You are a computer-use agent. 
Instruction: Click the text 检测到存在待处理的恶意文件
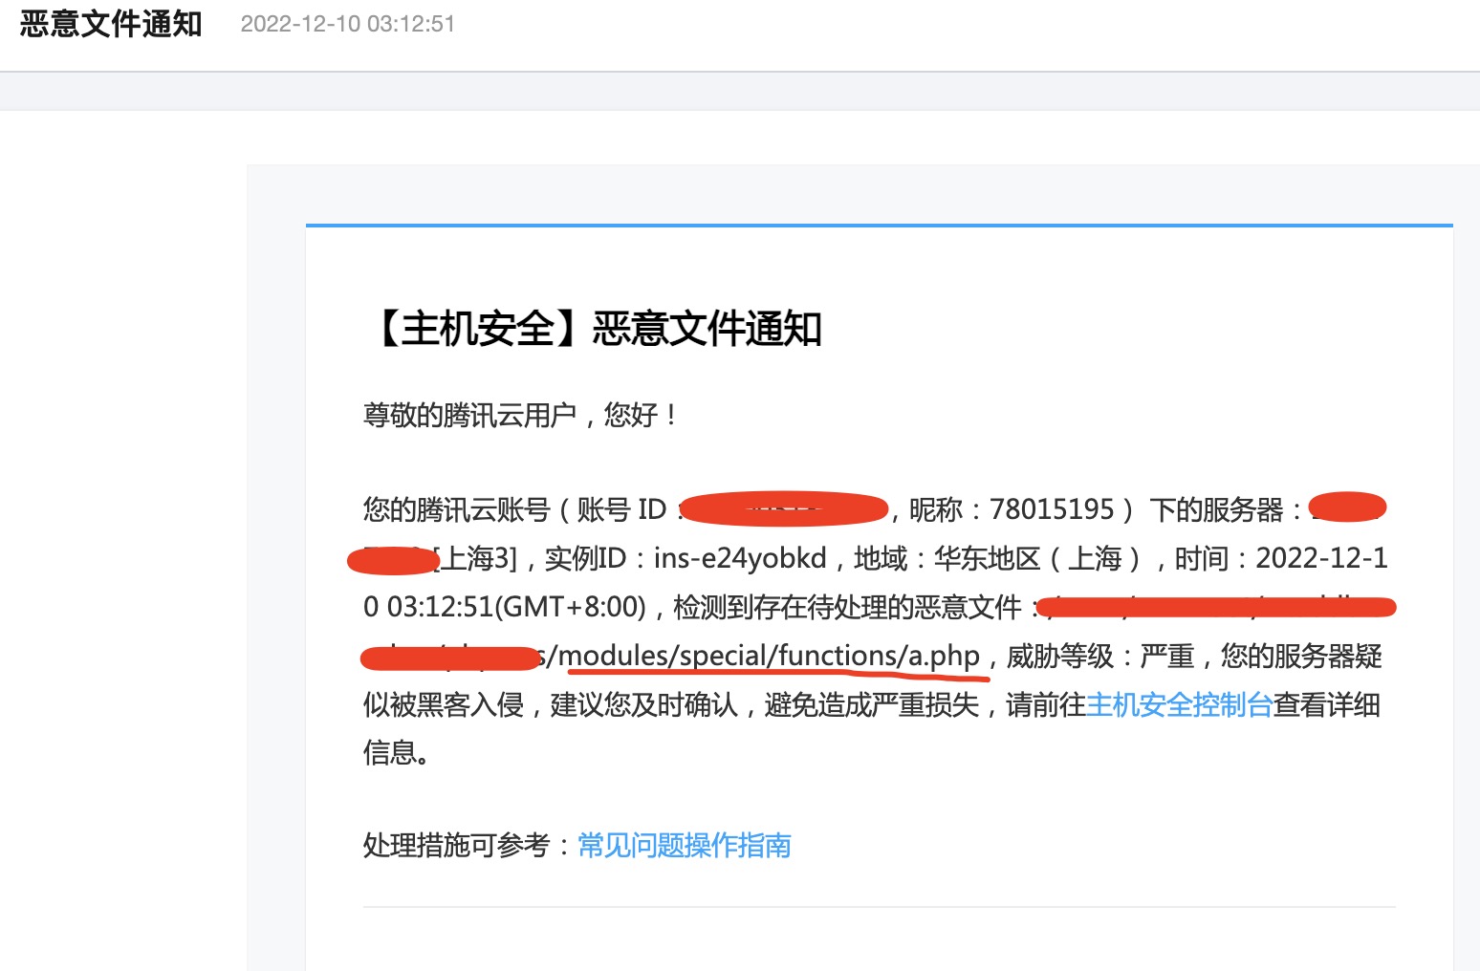coord(848,607)
